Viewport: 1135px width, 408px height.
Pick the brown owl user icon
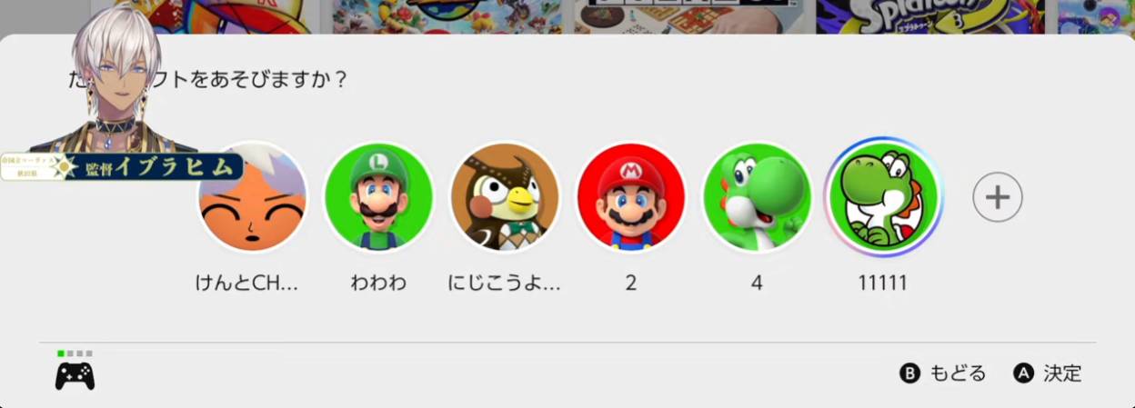click(x=505, y=197)
